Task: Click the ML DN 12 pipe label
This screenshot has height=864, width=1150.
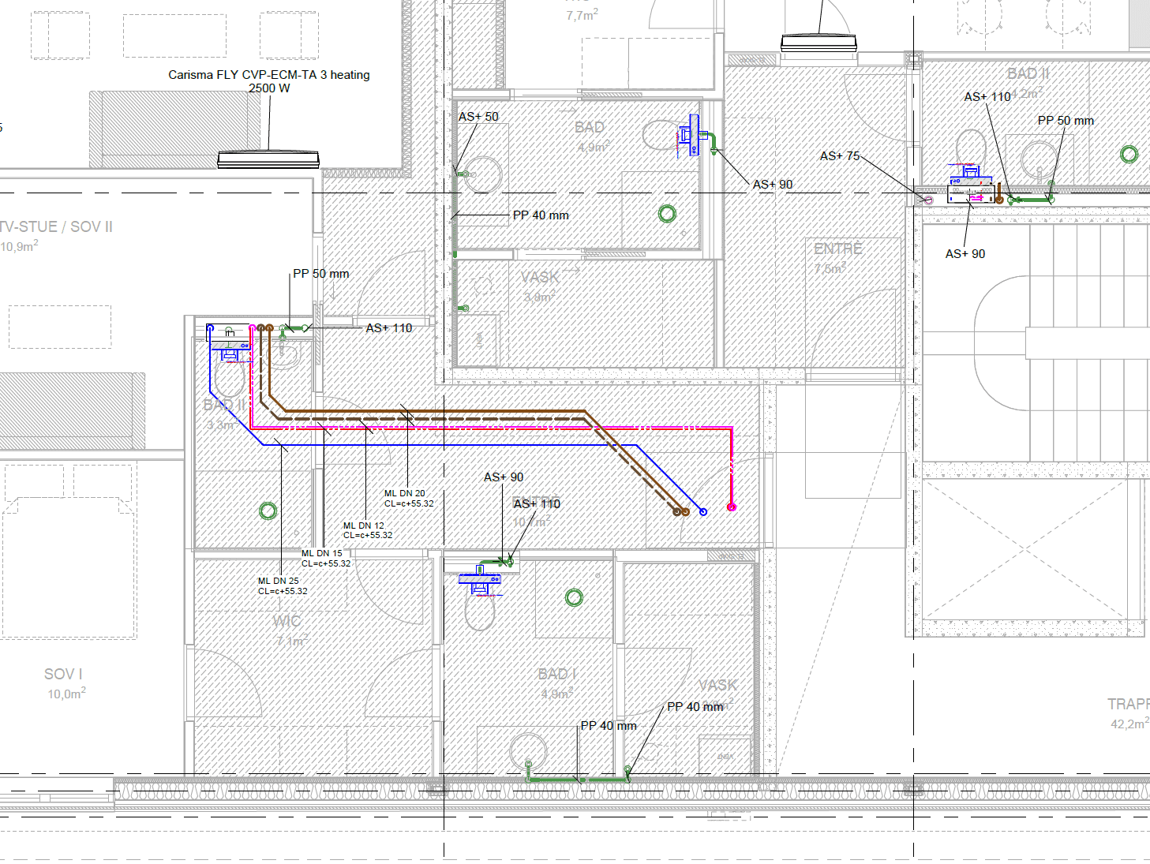Action: pyautogui.click(x=367, y=530)
